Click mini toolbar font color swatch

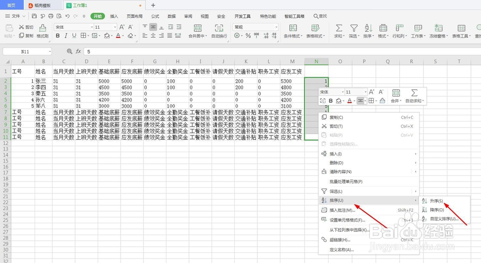(349, 101)
